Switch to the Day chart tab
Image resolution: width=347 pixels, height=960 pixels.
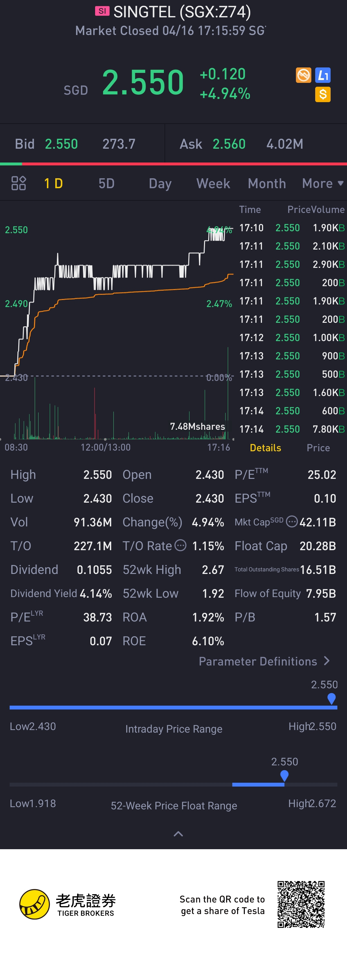[160, 183]
